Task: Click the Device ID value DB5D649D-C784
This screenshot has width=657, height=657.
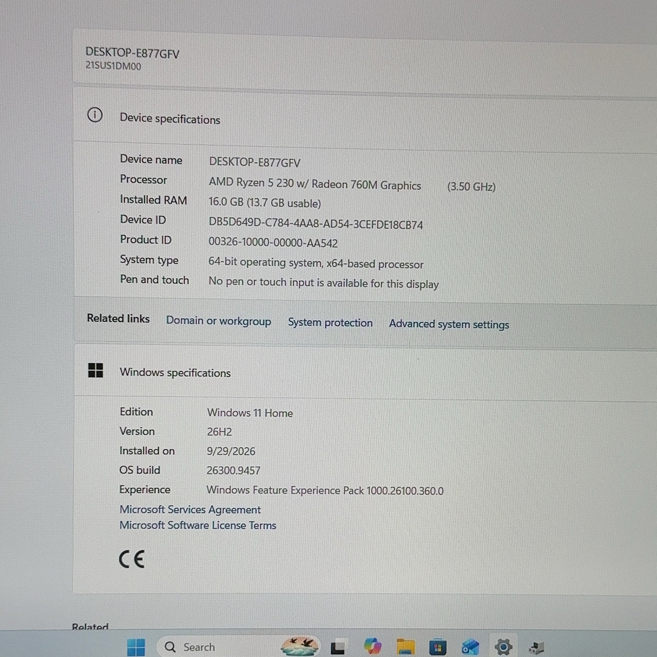Action: [315, 224]
